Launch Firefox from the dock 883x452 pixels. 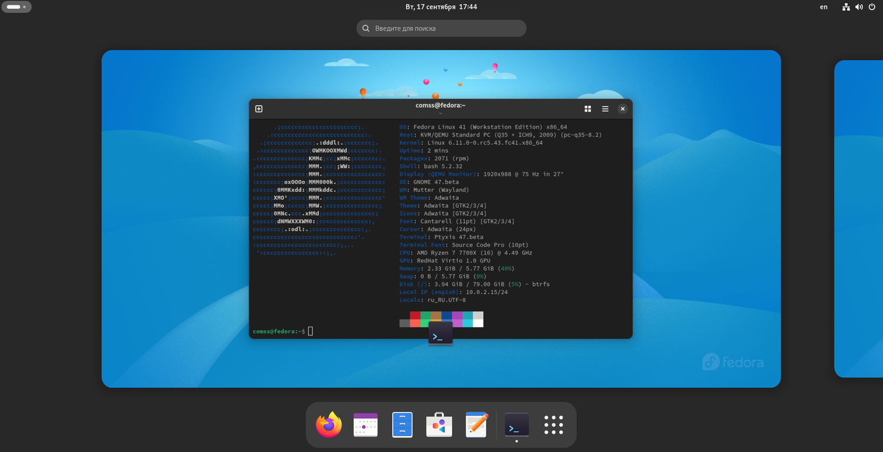(x=328, y=425)
